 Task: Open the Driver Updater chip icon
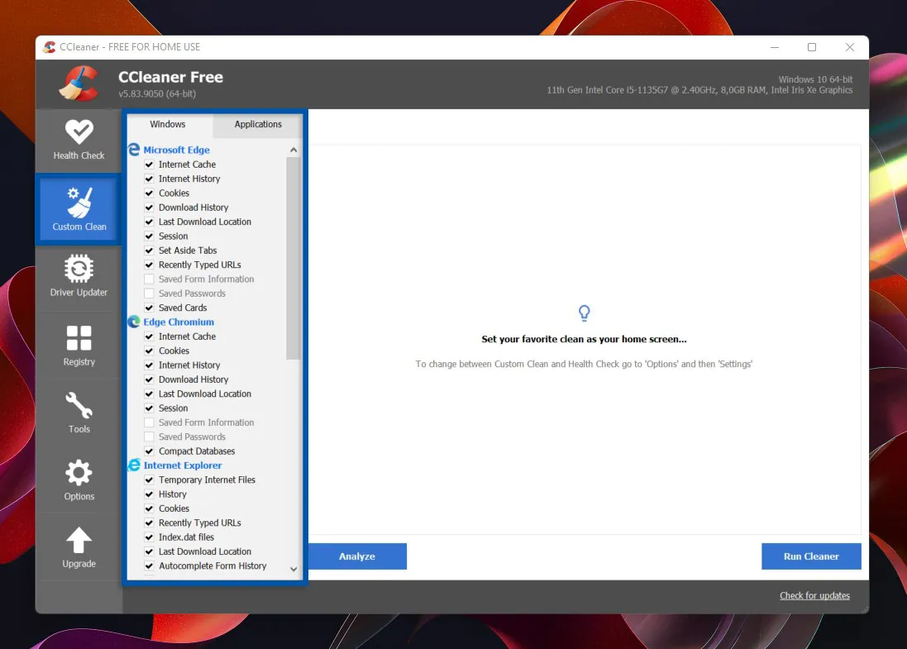[79, 270]
